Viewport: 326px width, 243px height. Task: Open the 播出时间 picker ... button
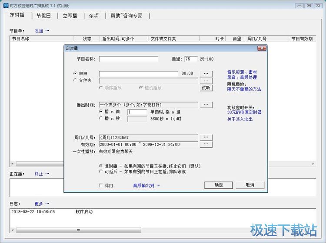[x=206, y=105]
